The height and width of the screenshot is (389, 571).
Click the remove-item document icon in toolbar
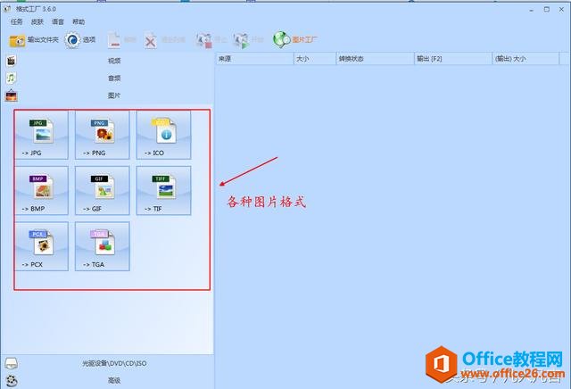point(114,40)
